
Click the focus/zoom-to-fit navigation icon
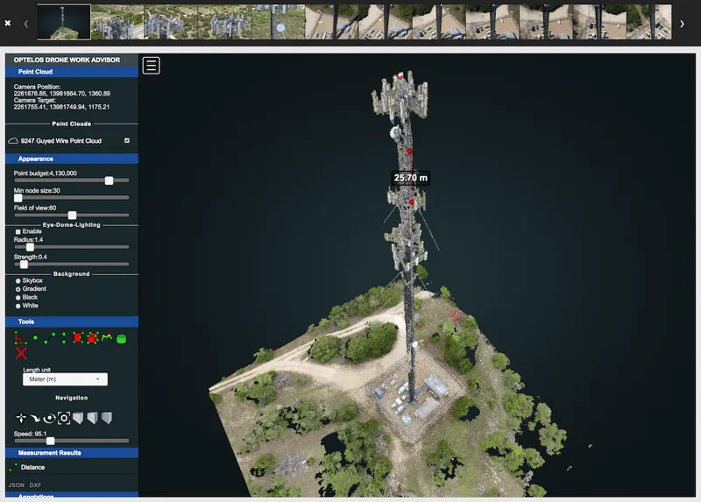(63, 418)
